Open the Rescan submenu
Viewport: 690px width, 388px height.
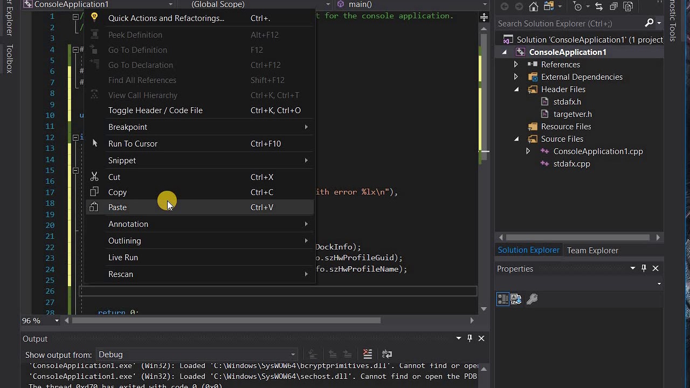199,274
